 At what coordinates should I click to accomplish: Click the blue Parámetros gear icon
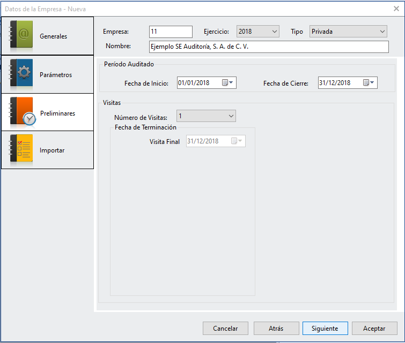point(22,74)
